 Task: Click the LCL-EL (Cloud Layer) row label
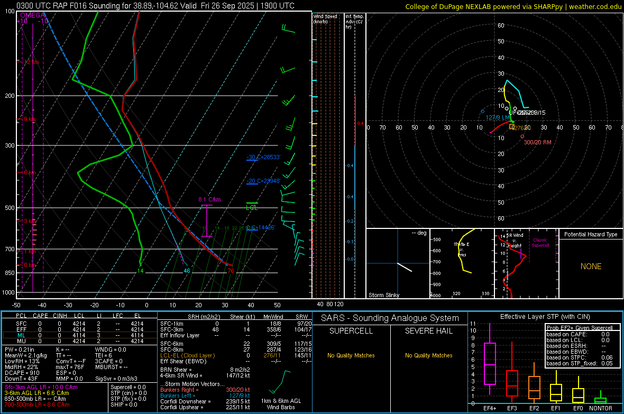click(187, 355)
